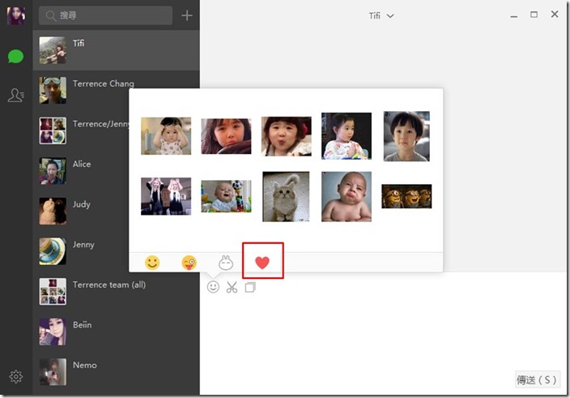This screenshot has height=398, width=570.
Task: Click the profile avatar at top left
Action: coord(16,15)
